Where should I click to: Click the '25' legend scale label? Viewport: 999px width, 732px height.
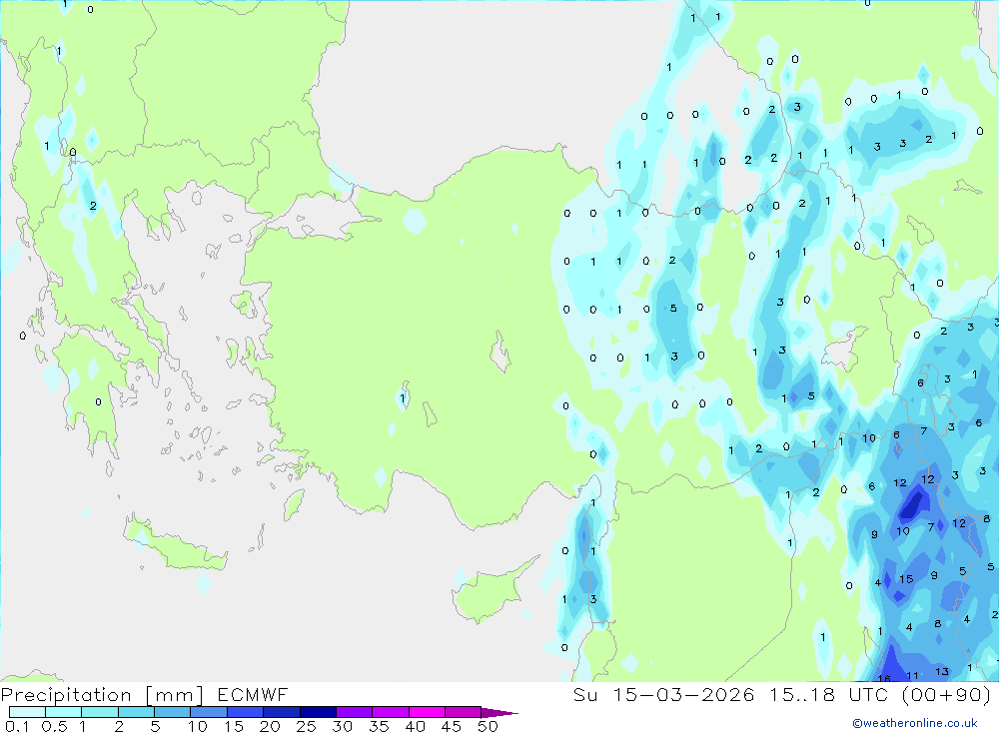tap(307, 726)
